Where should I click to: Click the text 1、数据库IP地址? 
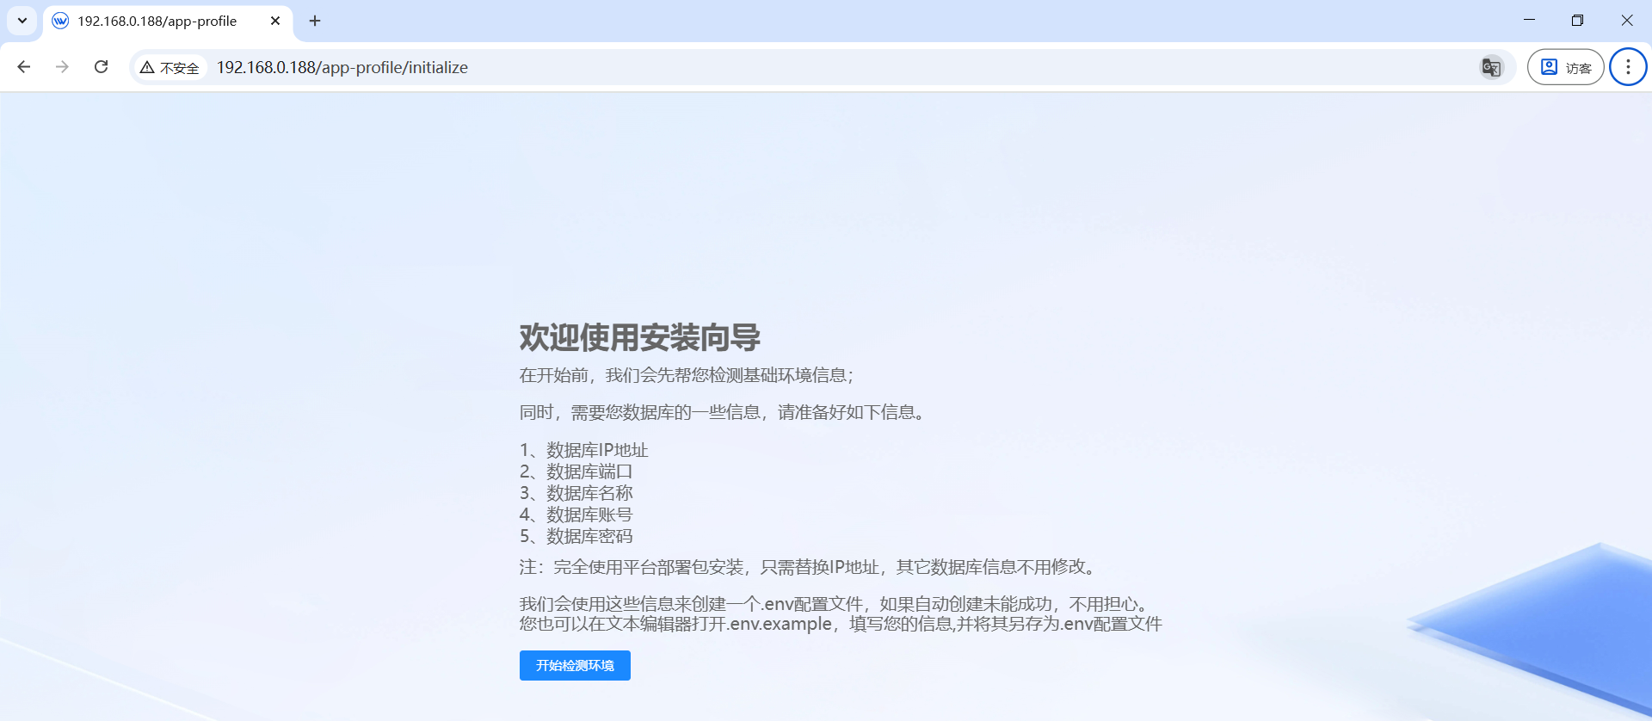coord(584,450)
